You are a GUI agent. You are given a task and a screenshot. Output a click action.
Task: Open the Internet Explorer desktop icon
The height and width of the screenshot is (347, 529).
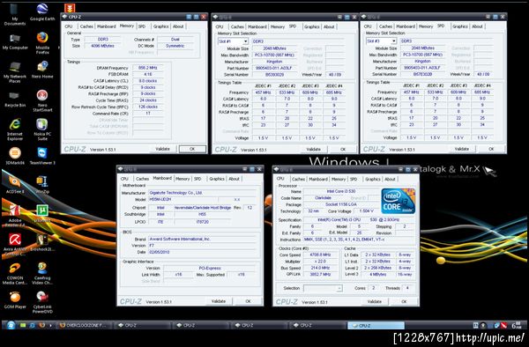(x=15, y=129)
